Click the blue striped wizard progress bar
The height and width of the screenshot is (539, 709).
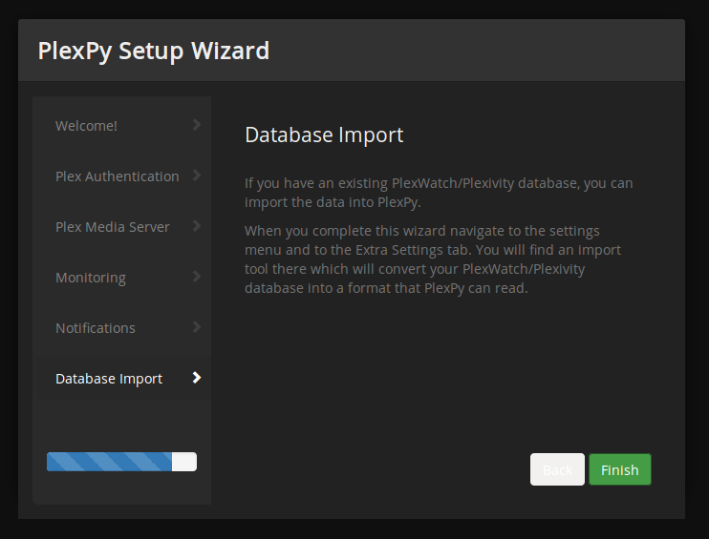pyautogui.click(x=121, y=462)
